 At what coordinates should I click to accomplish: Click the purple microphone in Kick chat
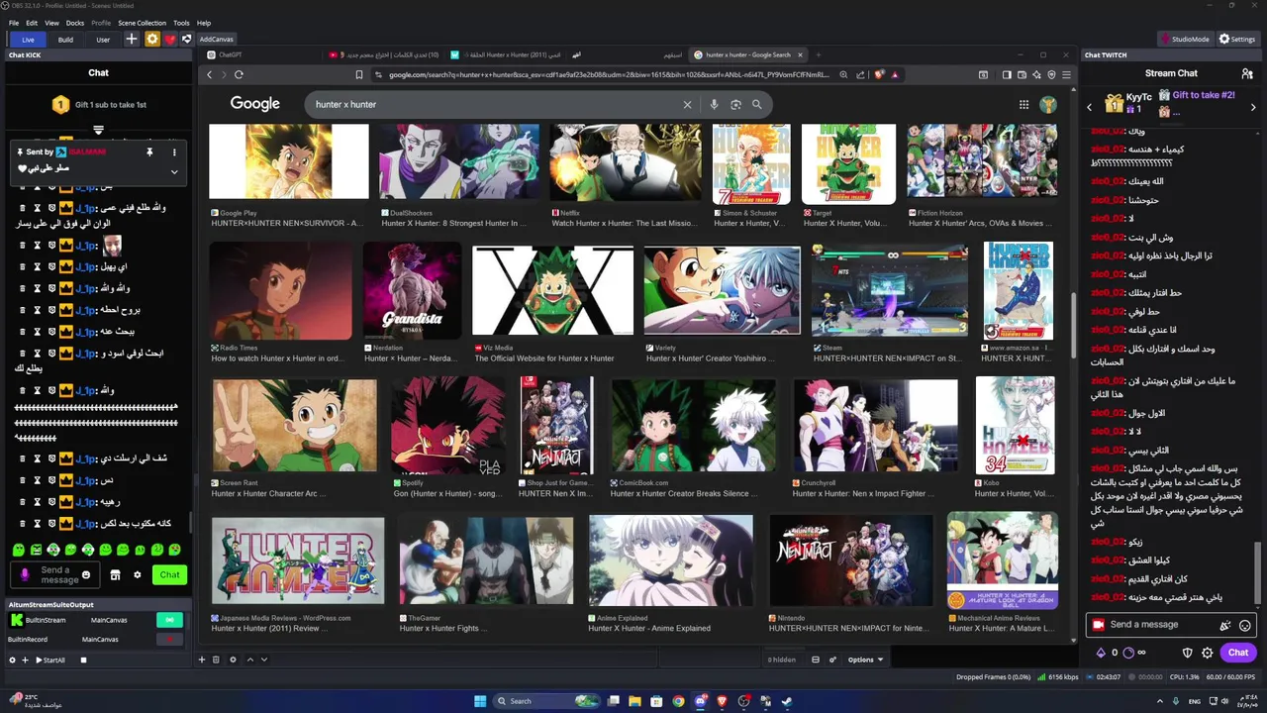point(26,574)
